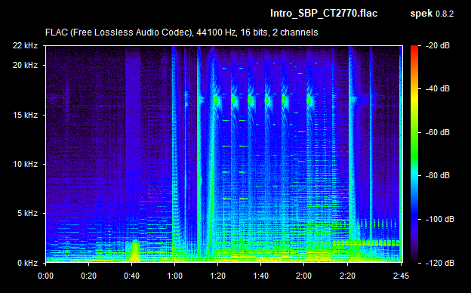Click the yellow-green burst near 0:40 in spectrogram
The height and width of the screenshot is (293, 471).
pos(135,251)
